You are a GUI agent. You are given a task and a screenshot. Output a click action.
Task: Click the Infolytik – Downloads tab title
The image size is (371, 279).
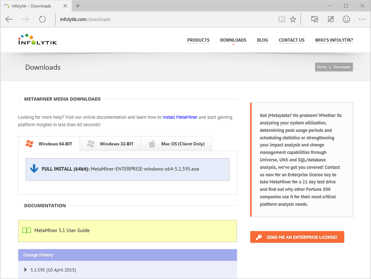click(x=31, y=6)
